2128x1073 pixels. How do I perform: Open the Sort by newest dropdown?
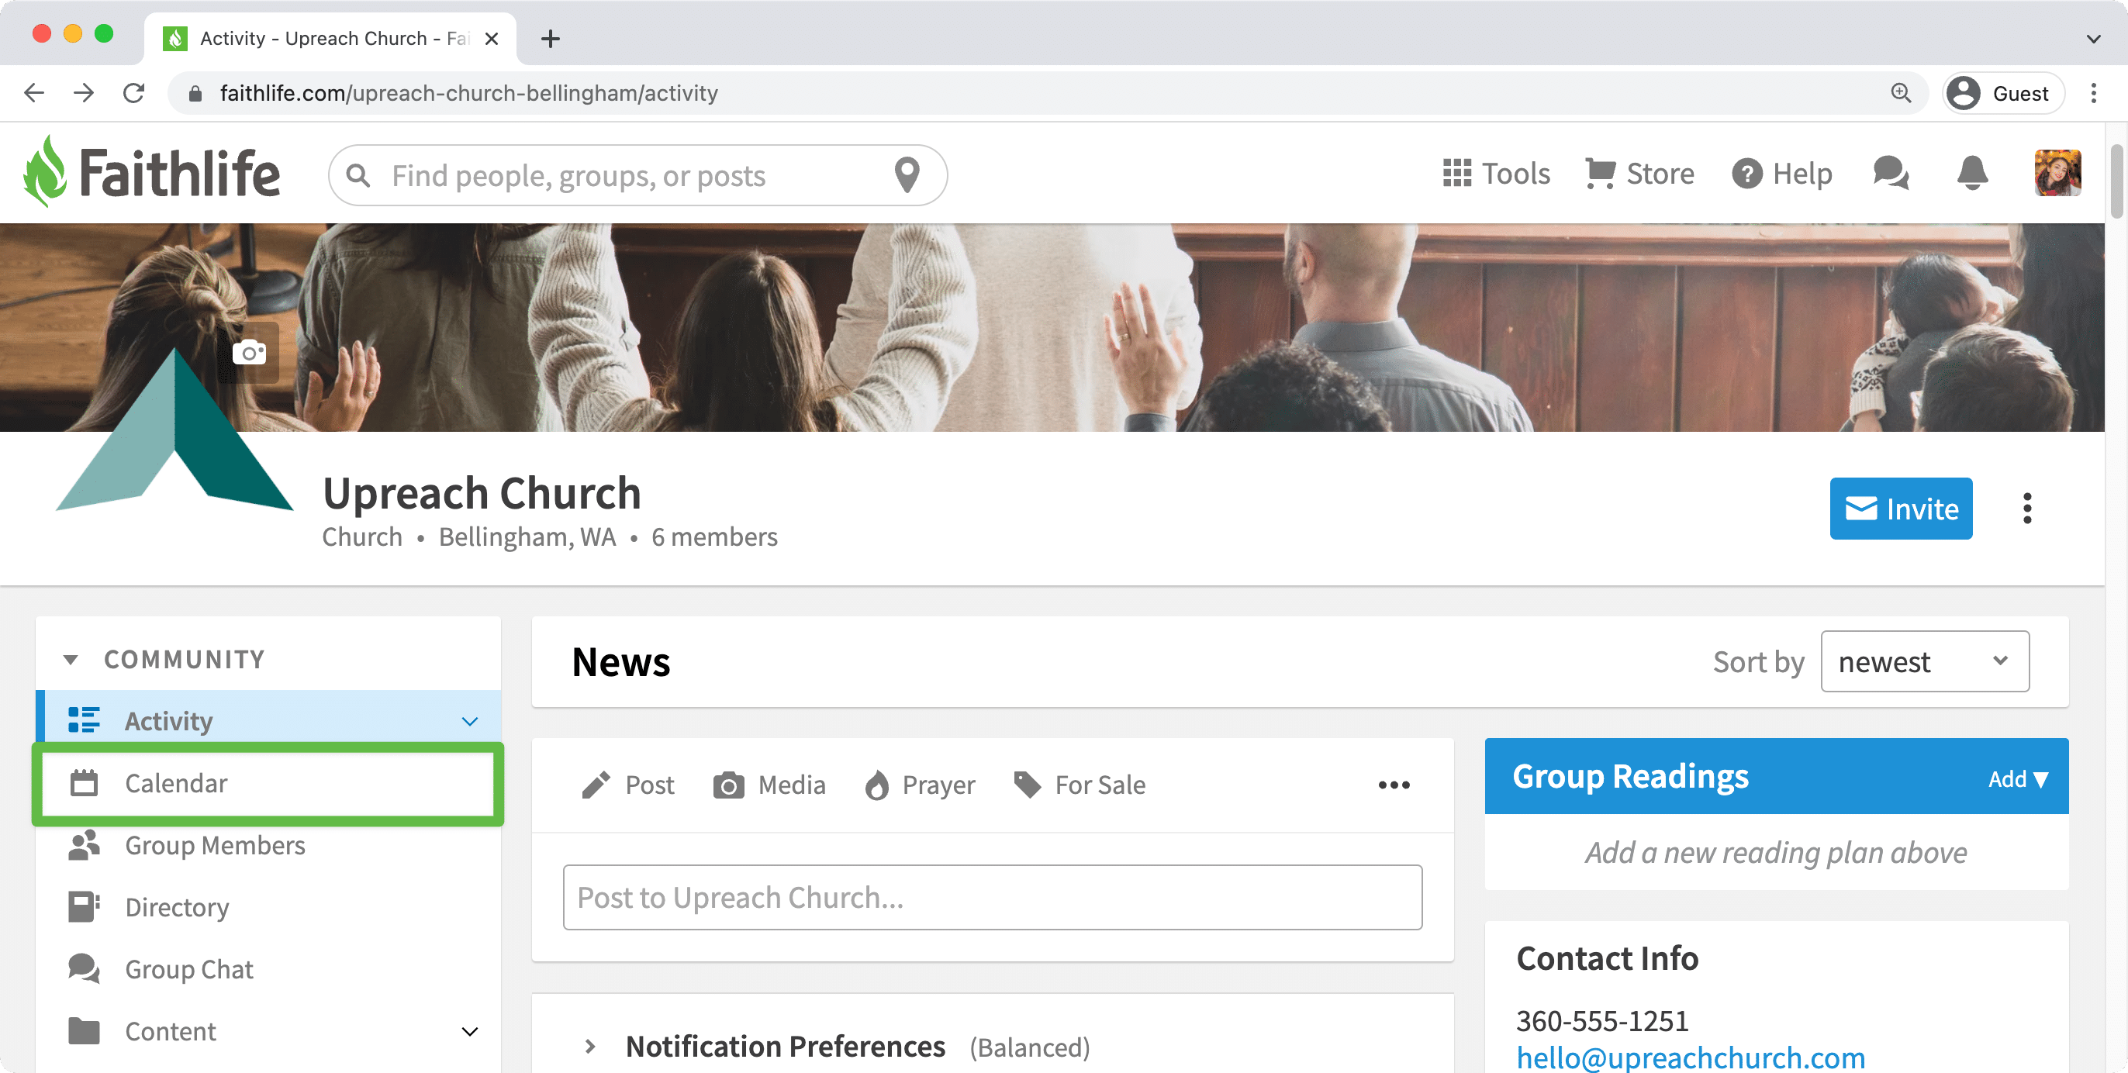[1924, 661]
